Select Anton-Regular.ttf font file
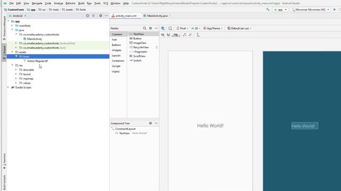Image resolution: width=341 pixels, height=191 pixels. point(37,61)
